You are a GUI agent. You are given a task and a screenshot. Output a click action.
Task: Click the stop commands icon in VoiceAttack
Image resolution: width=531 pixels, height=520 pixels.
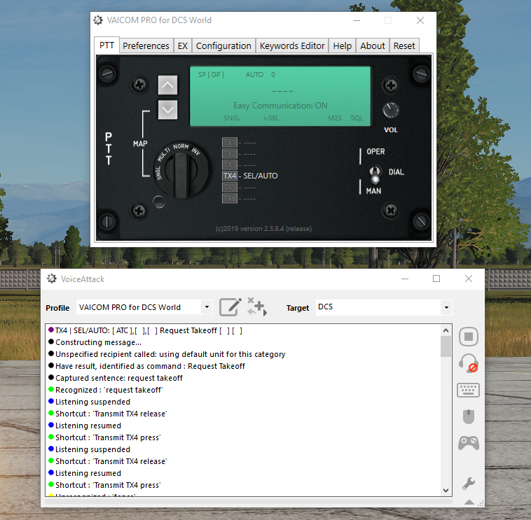pos(469,337)
